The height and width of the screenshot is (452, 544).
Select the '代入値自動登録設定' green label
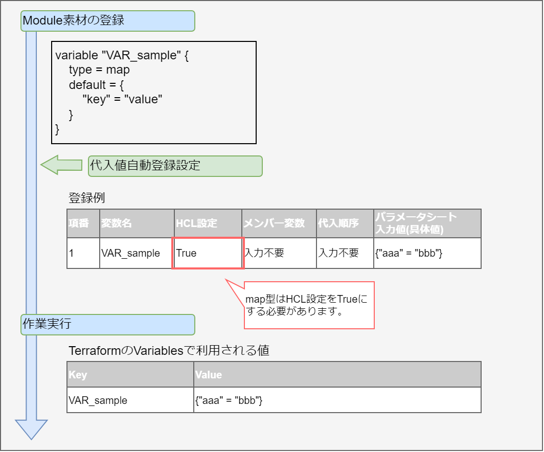click(x=175, y=166)
